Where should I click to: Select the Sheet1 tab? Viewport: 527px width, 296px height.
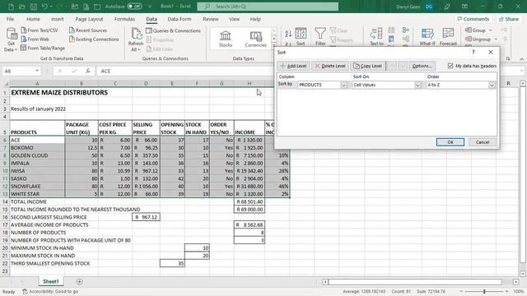pyautogui.click(x=50, y=281)
